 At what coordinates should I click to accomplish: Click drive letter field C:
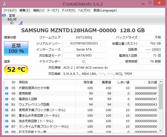tap(84, 61)
